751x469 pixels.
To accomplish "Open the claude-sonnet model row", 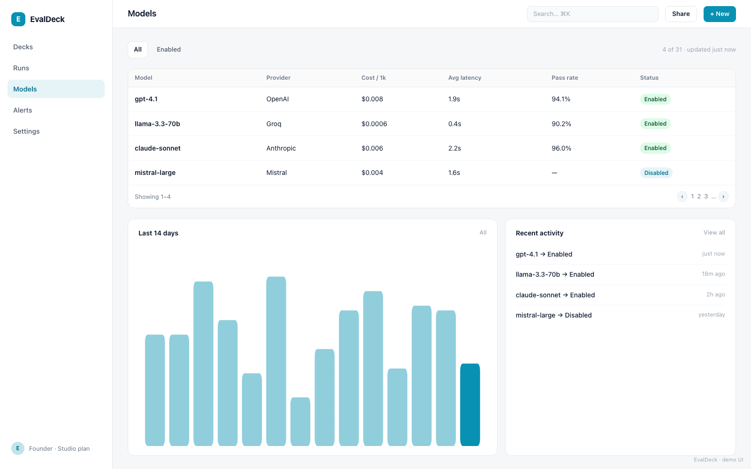I will pos(431,148).
